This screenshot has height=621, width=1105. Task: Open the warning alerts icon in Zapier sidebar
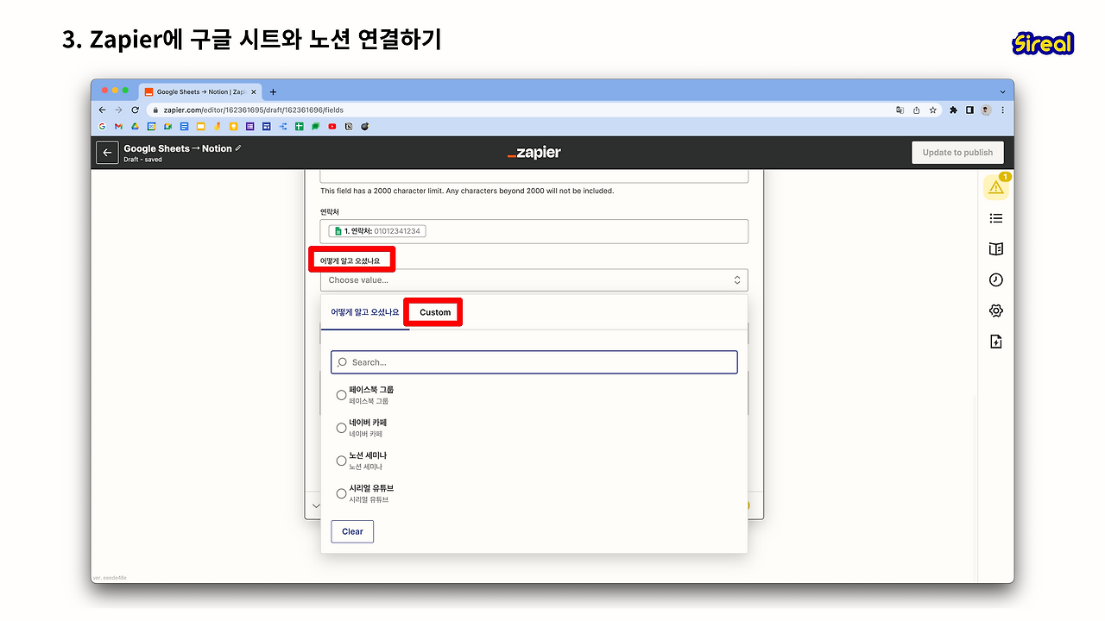click(x=996, y=187)
